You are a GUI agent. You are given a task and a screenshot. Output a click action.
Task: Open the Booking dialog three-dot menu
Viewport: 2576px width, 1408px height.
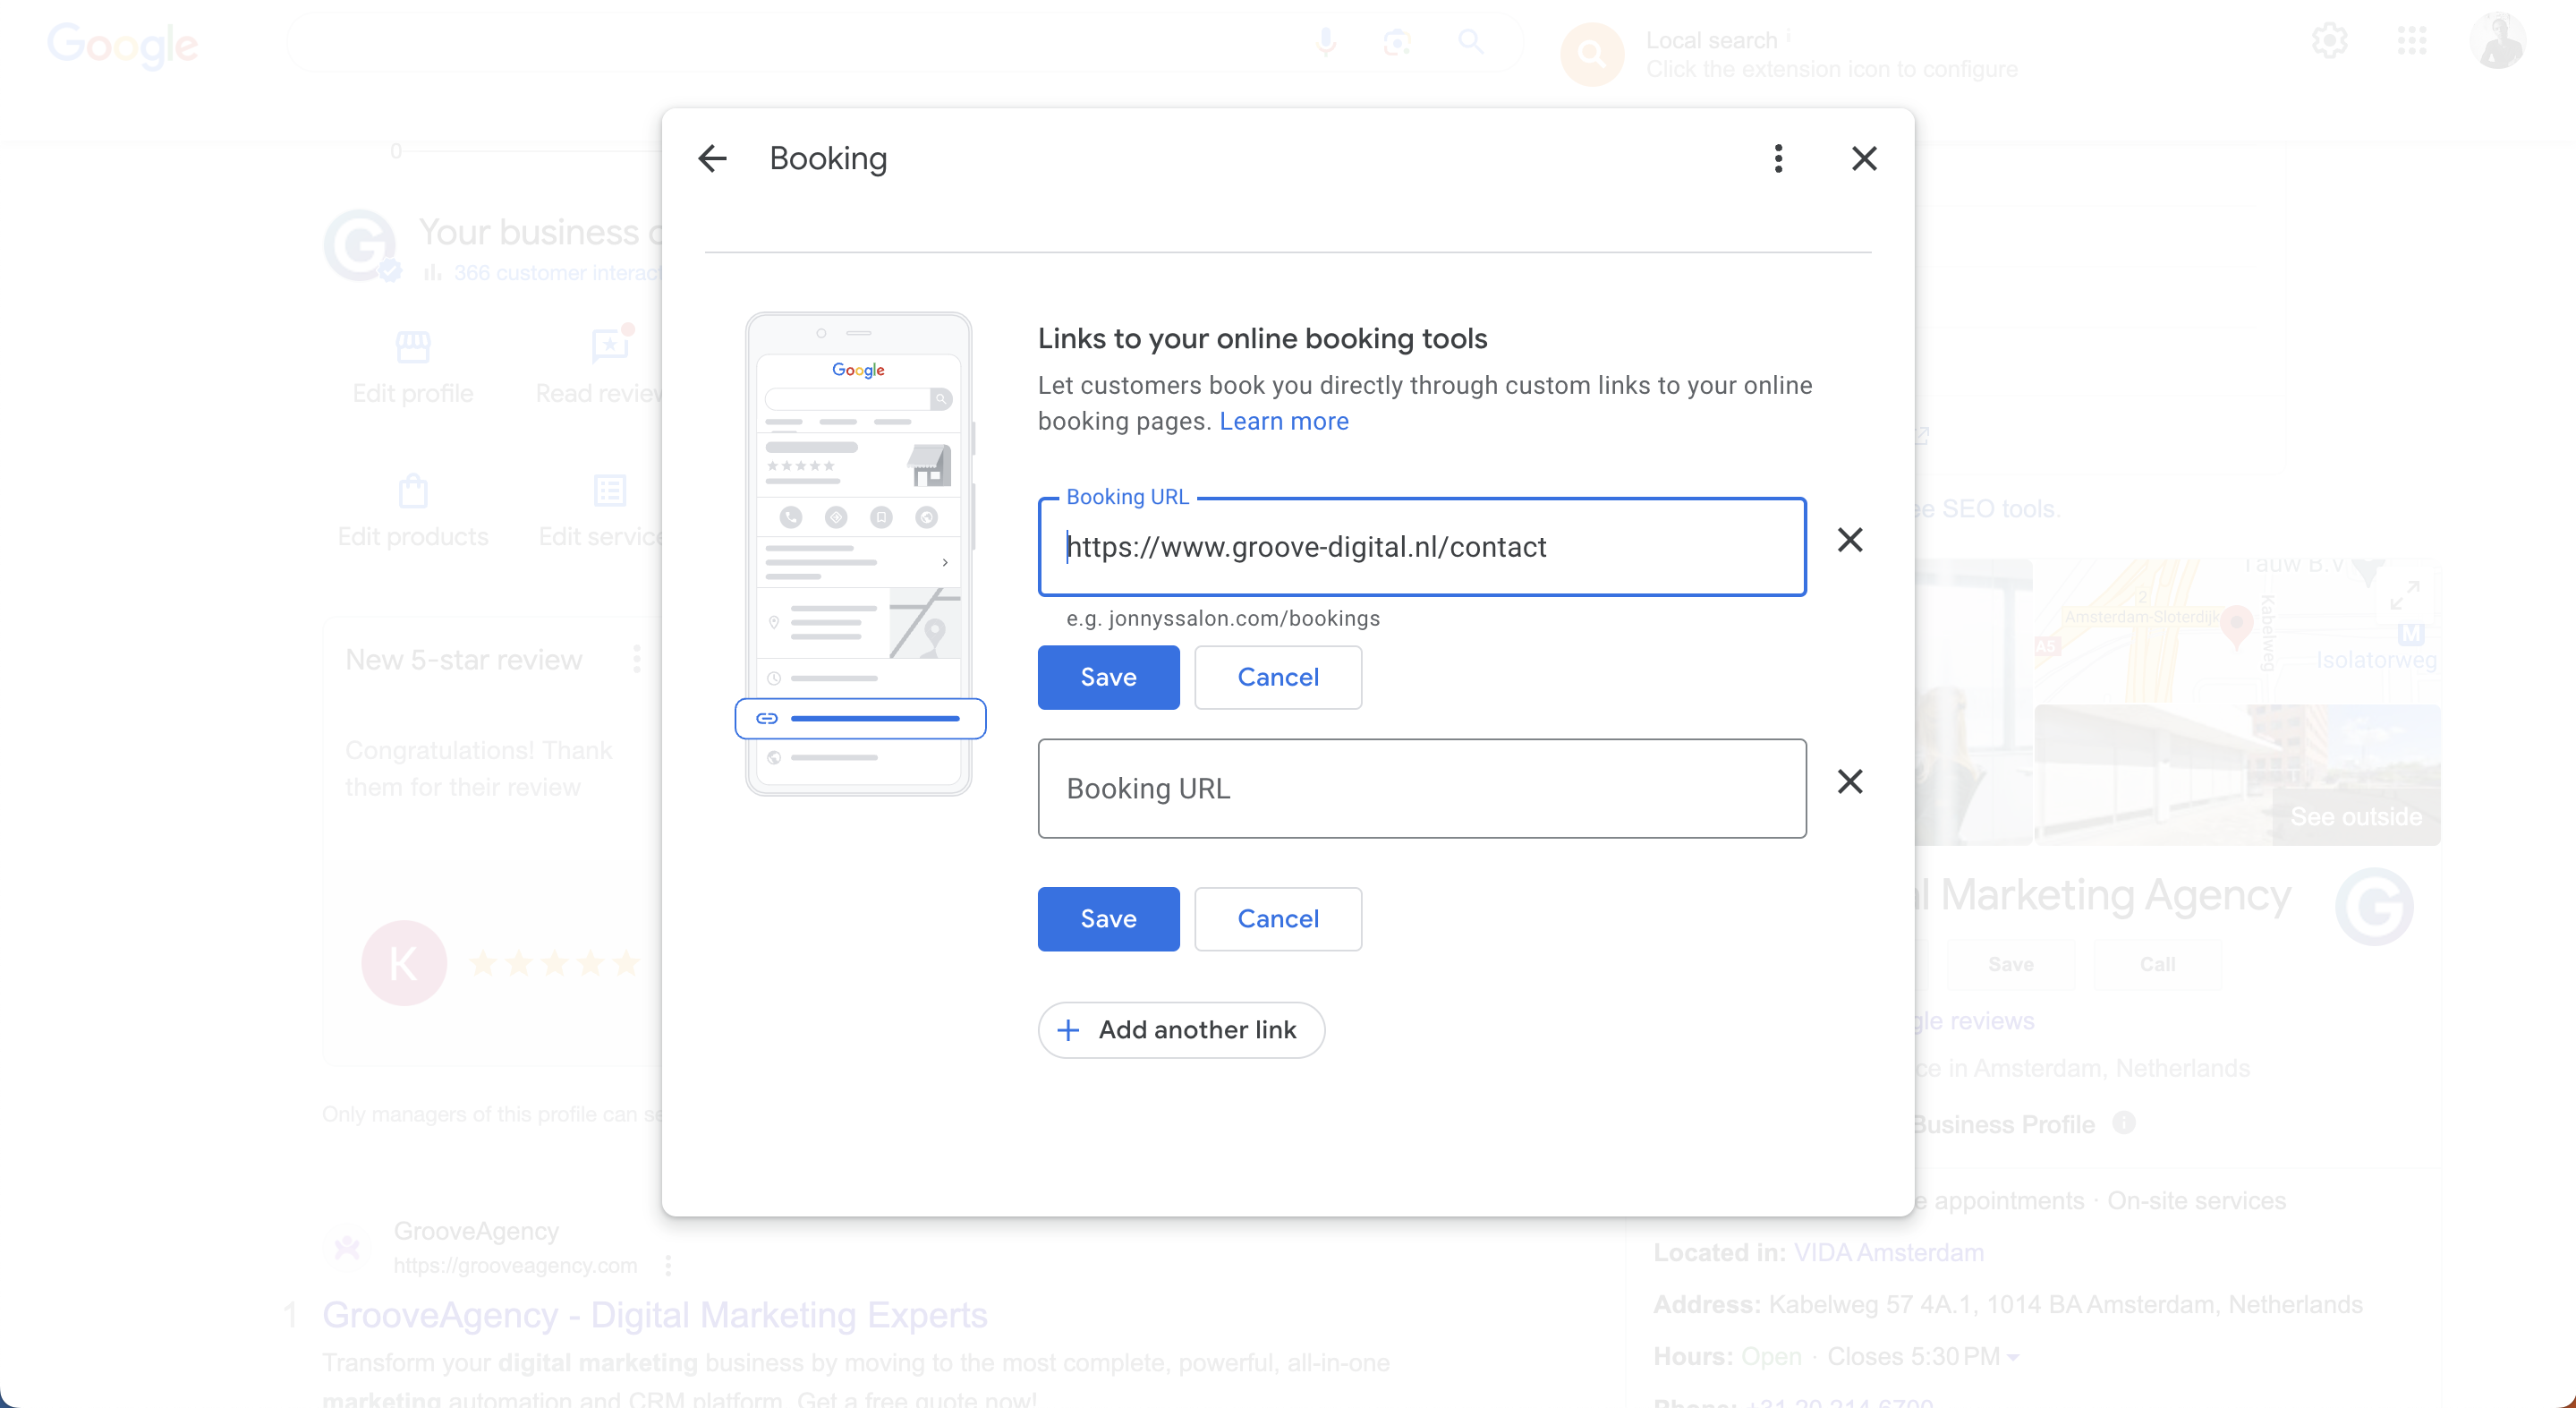point(1778,158)
